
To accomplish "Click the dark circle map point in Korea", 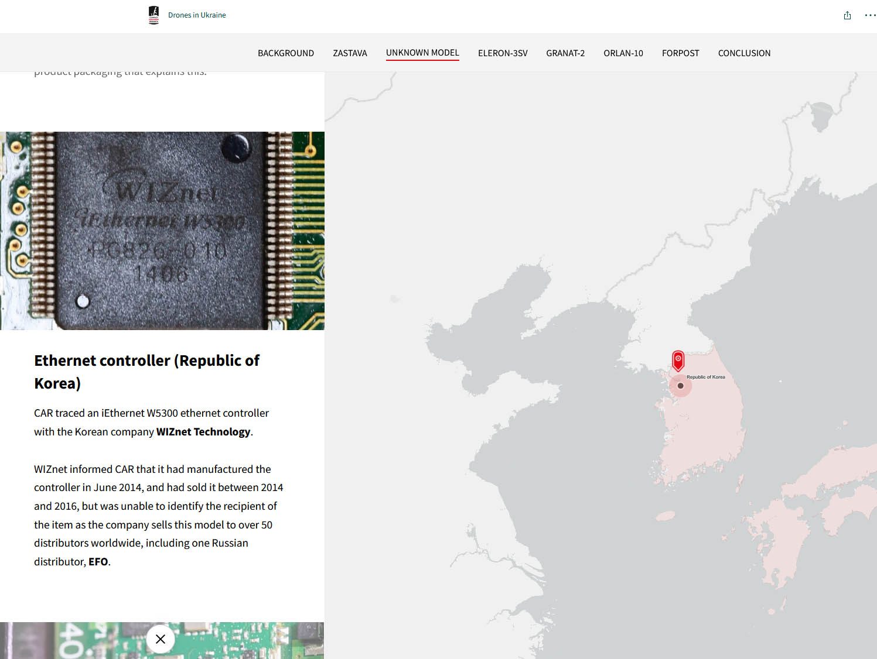I will pos(680,386).
